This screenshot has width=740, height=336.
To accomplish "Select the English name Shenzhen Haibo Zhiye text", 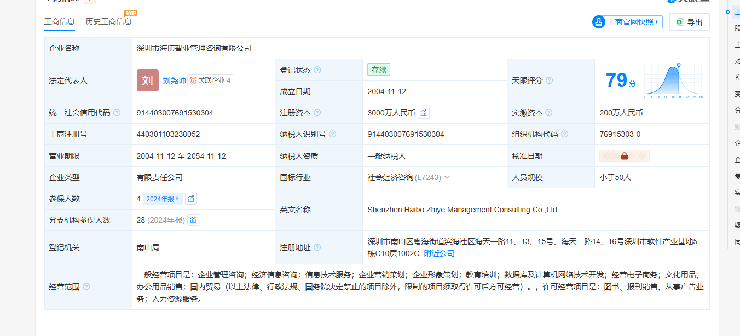I will (463, 210).
